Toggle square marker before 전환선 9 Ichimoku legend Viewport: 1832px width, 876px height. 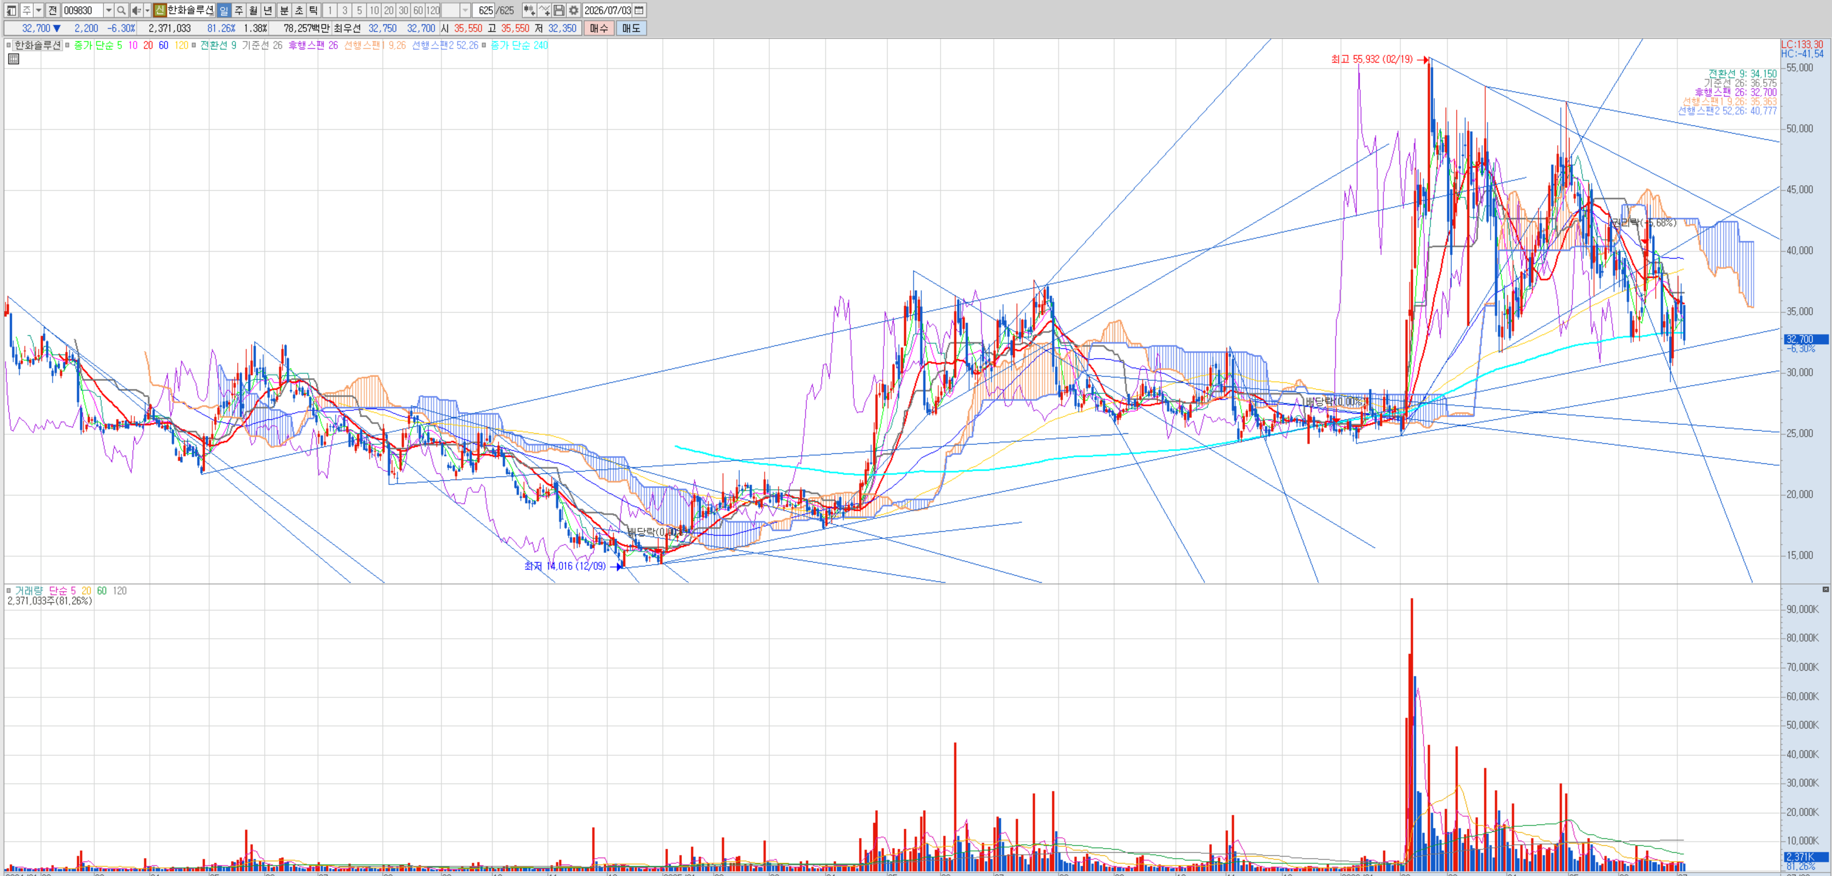coord(193,45)
